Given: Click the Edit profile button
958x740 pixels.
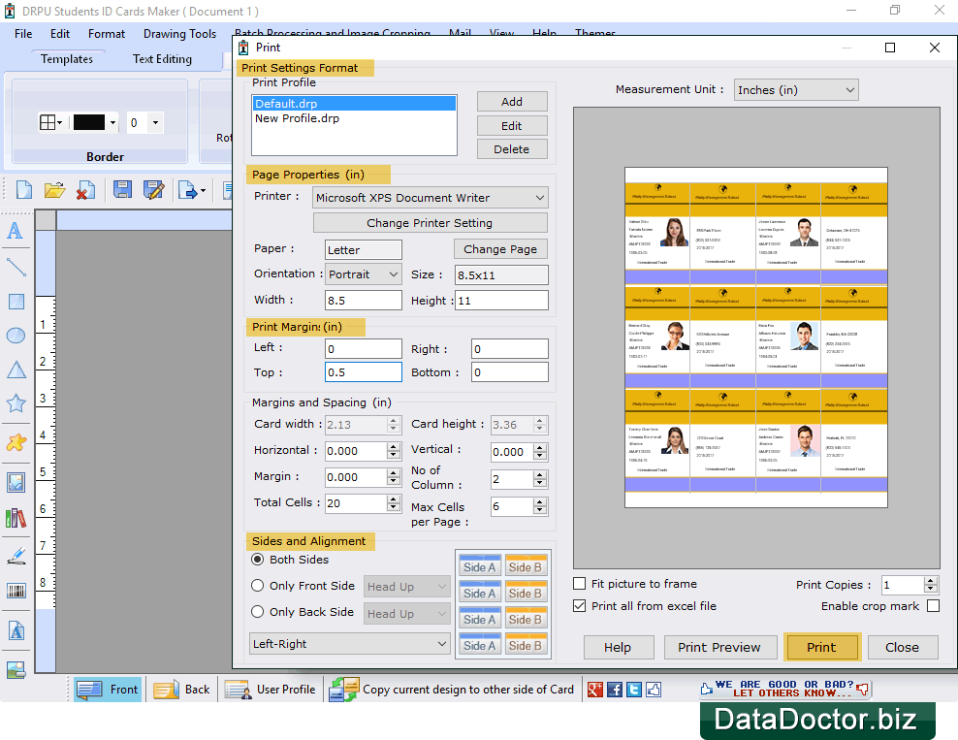Looking at the screenshot, I should pyautogui.click(x=512, y=126).
